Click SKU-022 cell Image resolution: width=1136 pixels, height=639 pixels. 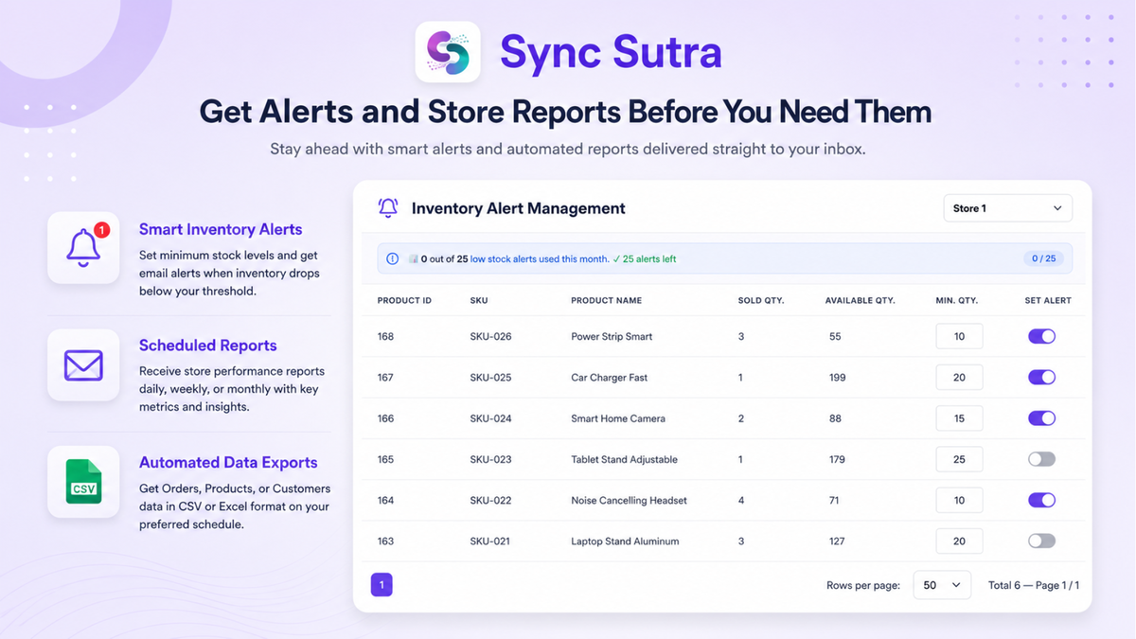click(490, 500)
